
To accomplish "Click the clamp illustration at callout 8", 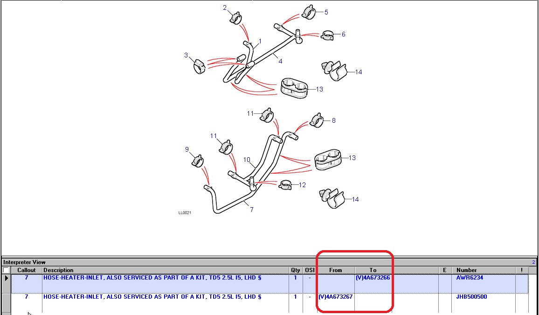I will [x=317, y=120].
